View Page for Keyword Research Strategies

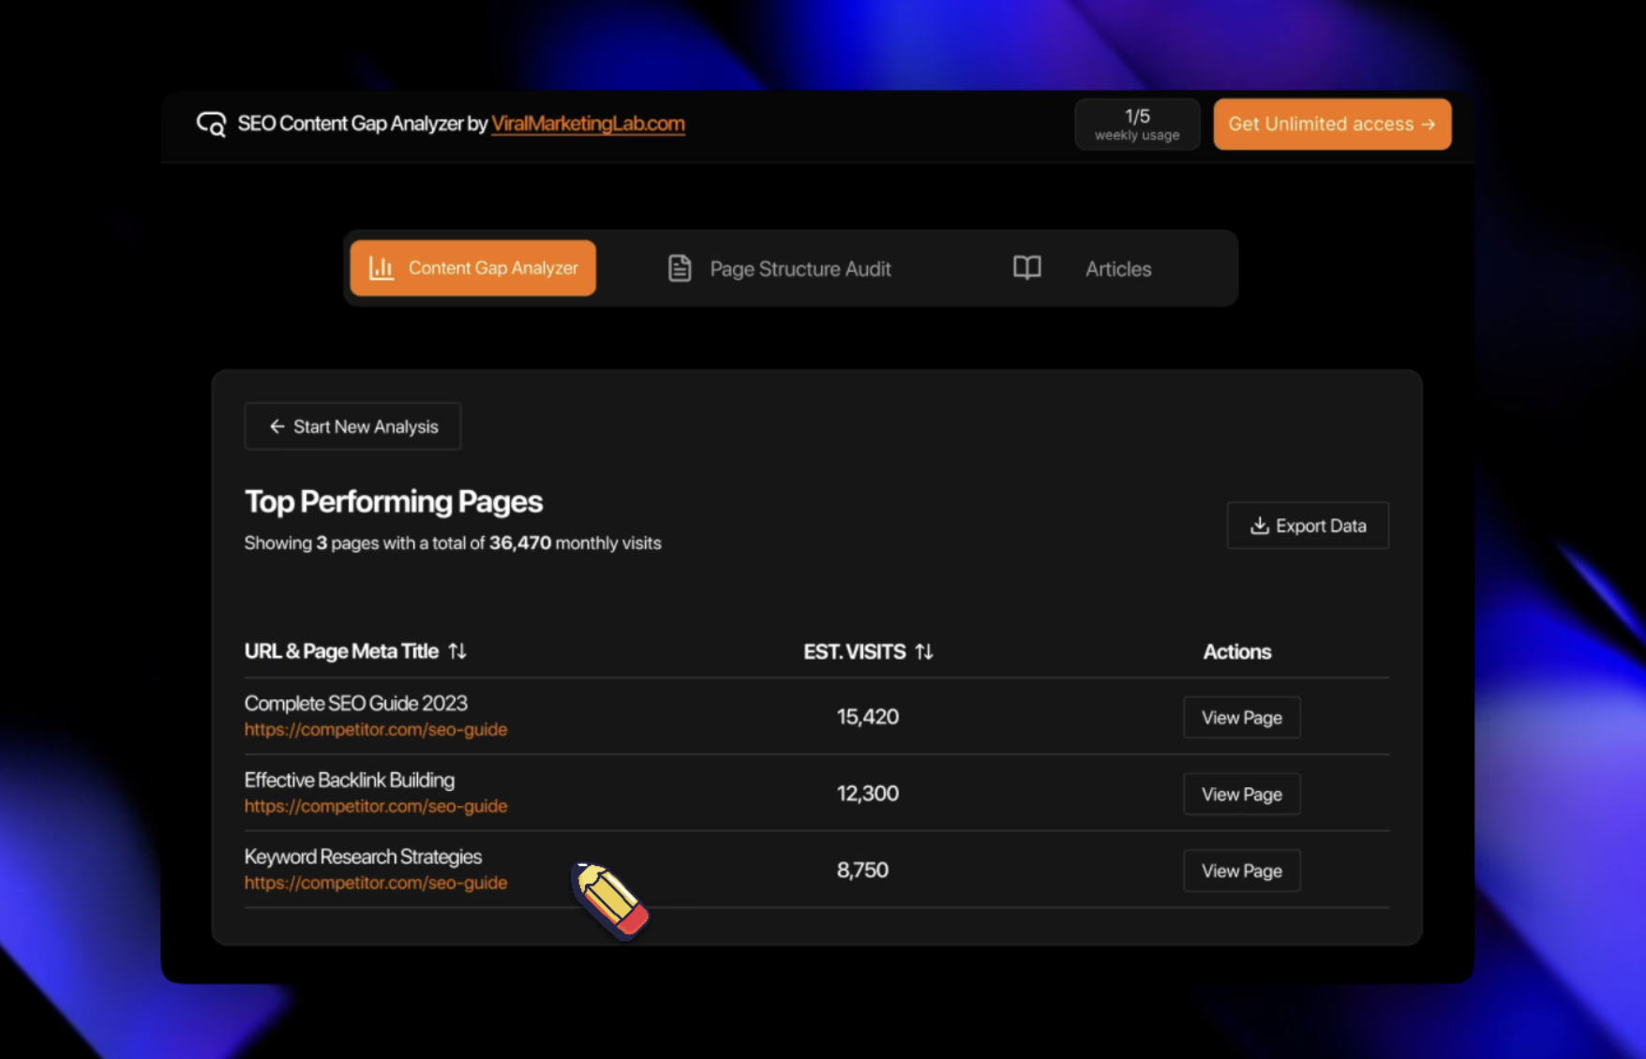1241,870
